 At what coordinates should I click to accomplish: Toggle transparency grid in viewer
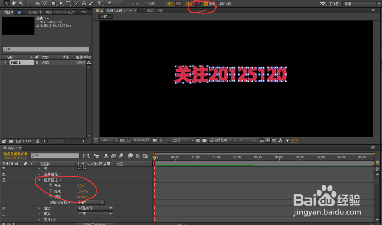(205, 140)
